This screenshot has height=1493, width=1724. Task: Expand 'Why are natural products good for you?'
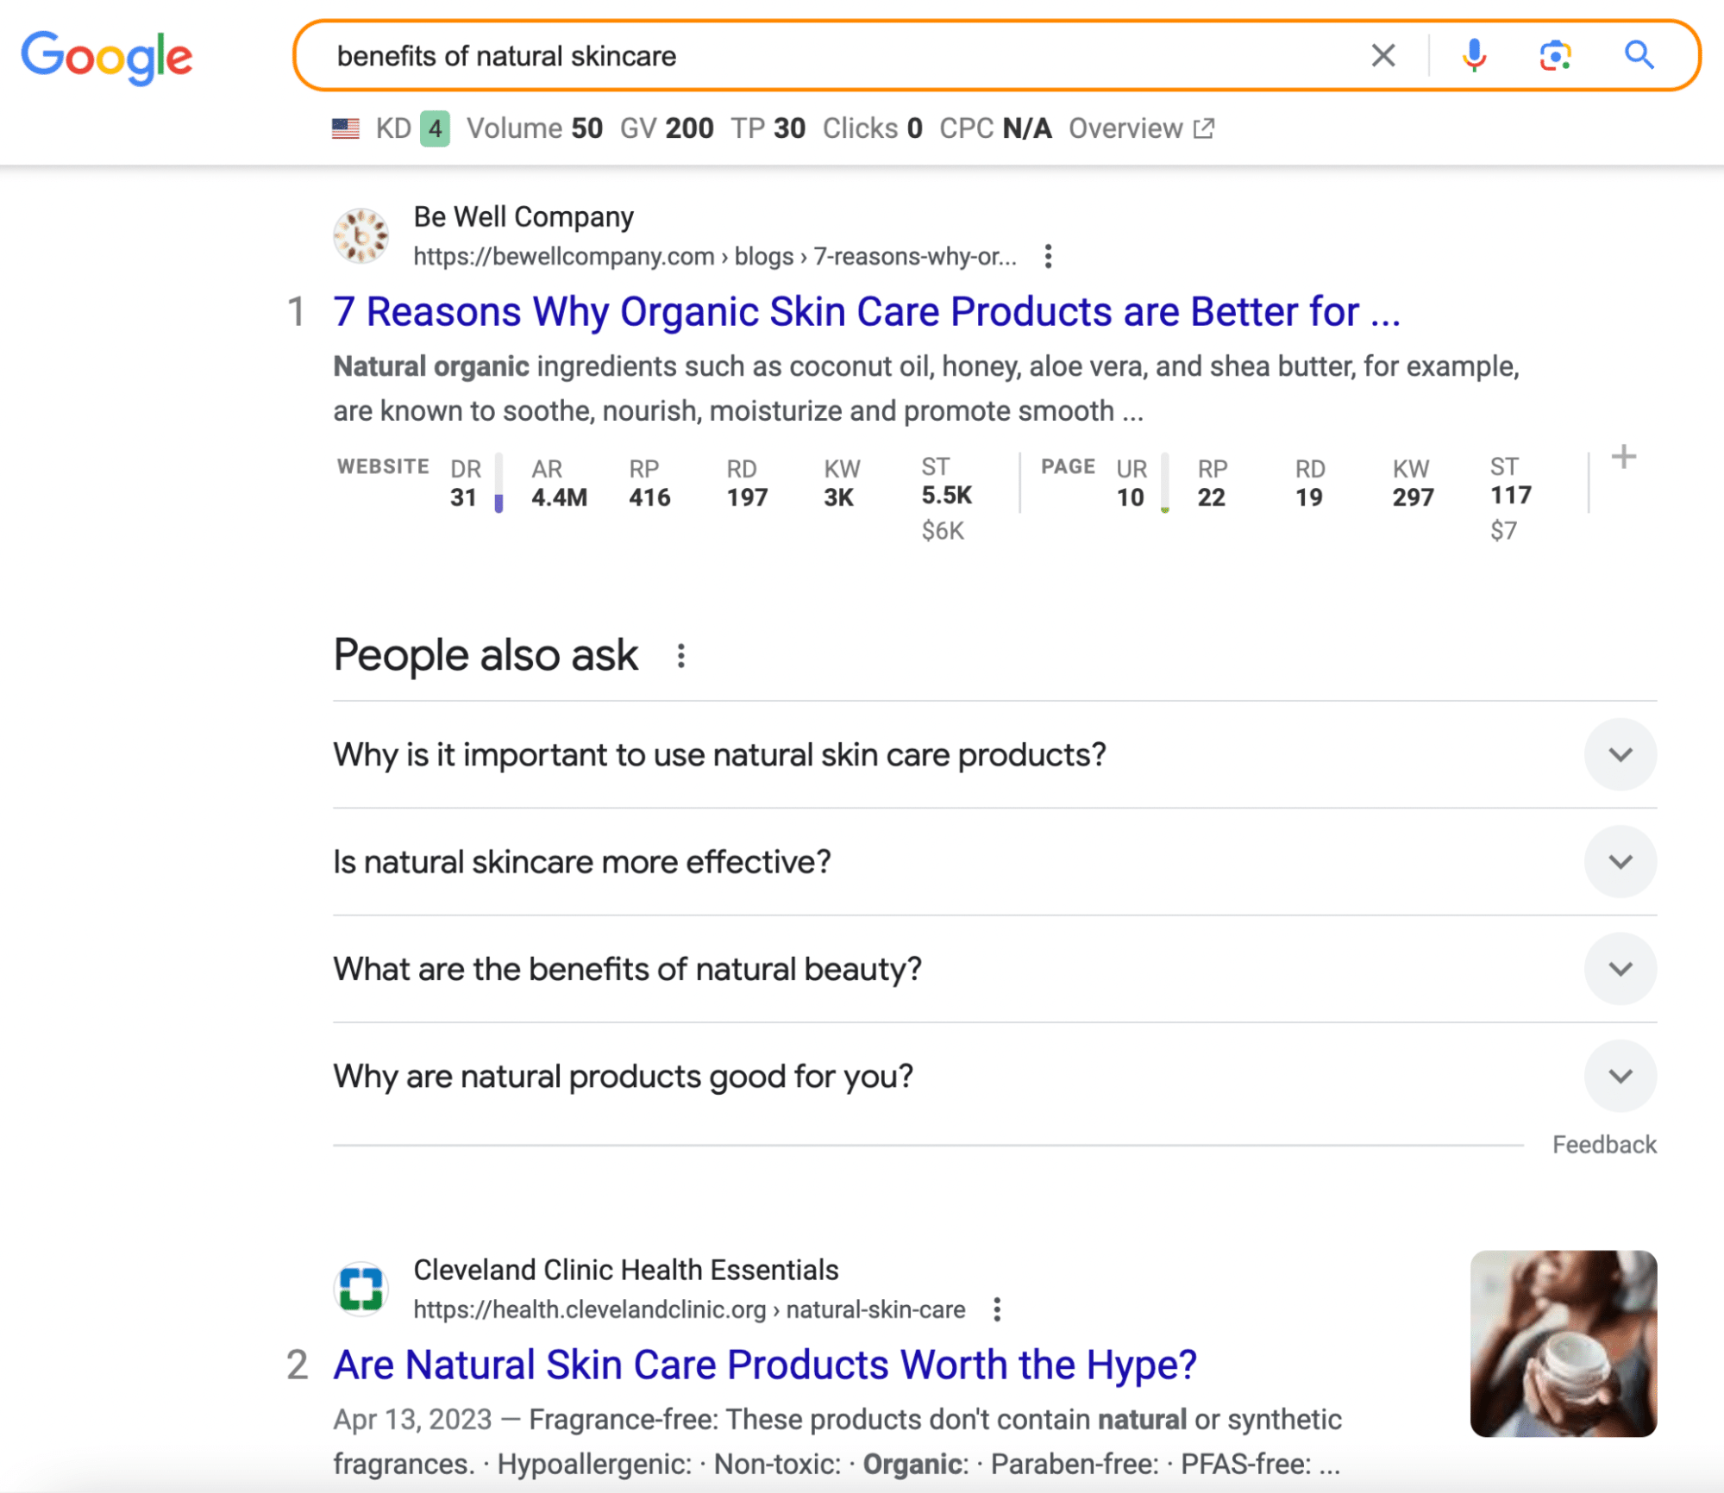point(1620,1076)
